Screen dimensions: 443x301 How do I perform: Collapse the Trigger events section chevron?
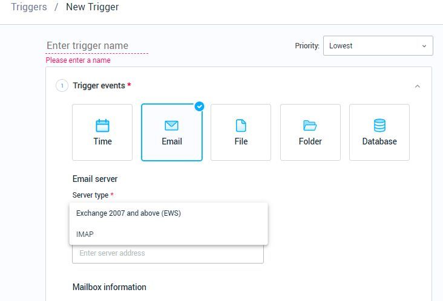click(x=417, y=86)
